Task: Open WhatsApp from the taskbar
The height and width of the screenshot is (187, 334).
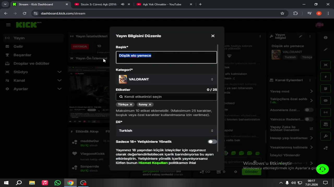Action: (58, 183)
